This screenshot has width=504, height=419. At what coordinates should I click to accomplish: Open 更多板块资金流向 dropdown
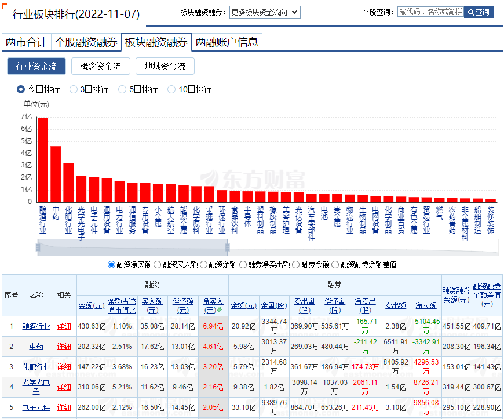click(265, 12)
